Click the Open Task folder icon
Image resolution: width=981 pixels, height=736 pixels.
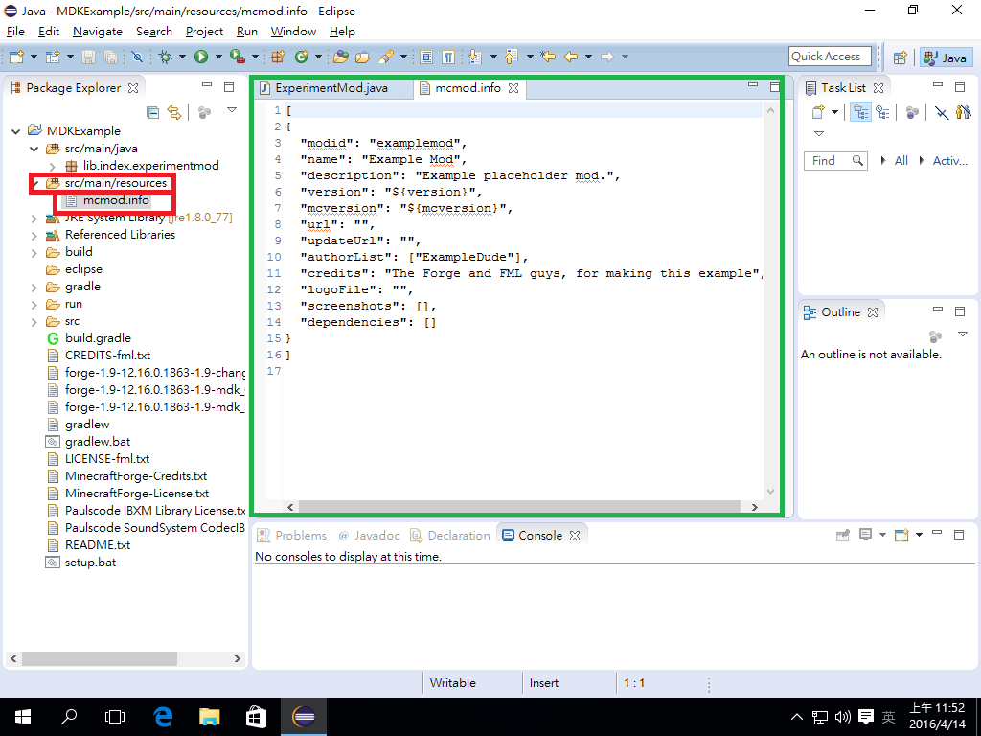pyautogui.click(x=362, y=57)
